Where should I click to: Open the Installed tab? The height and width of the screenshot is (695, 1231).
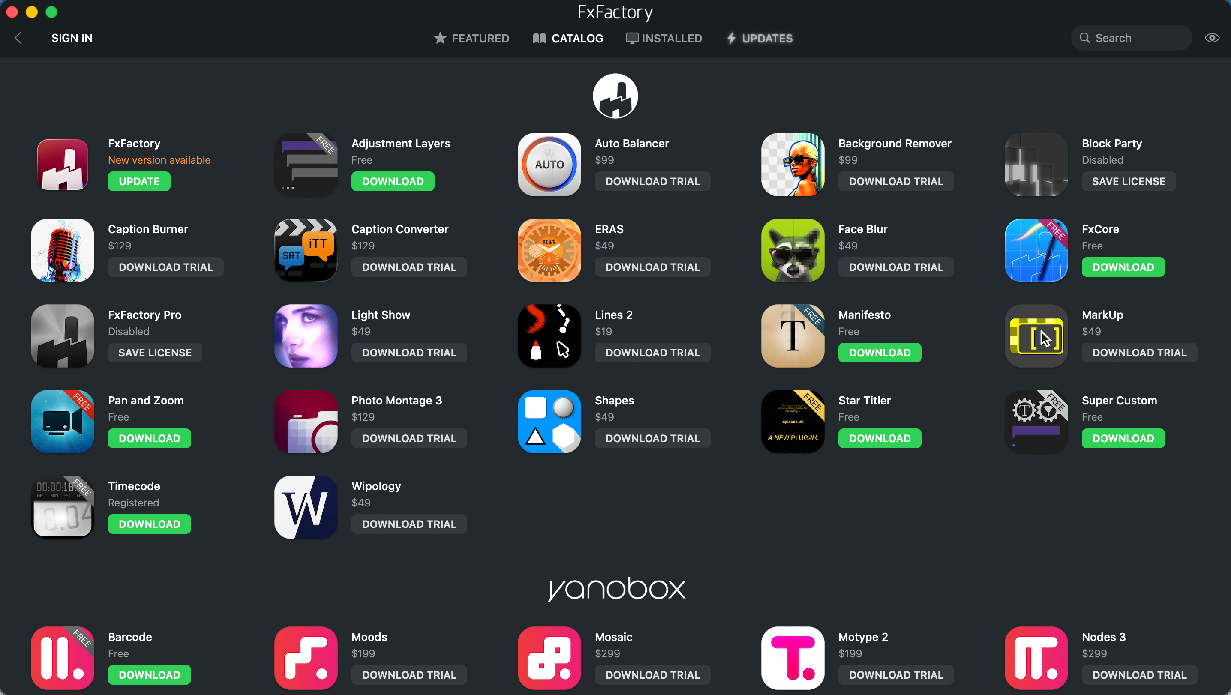(x=664, y=38)
